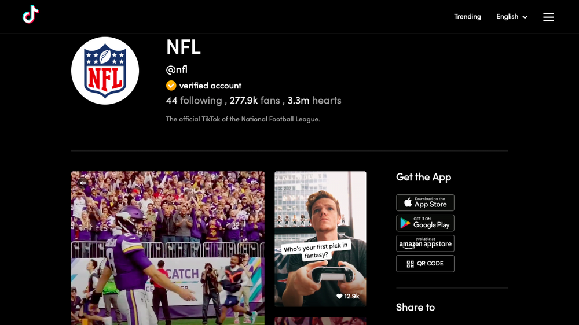Click the heart icon on fantasy video
The width and height of the screenshot is (579, 325).
(339, 296)
